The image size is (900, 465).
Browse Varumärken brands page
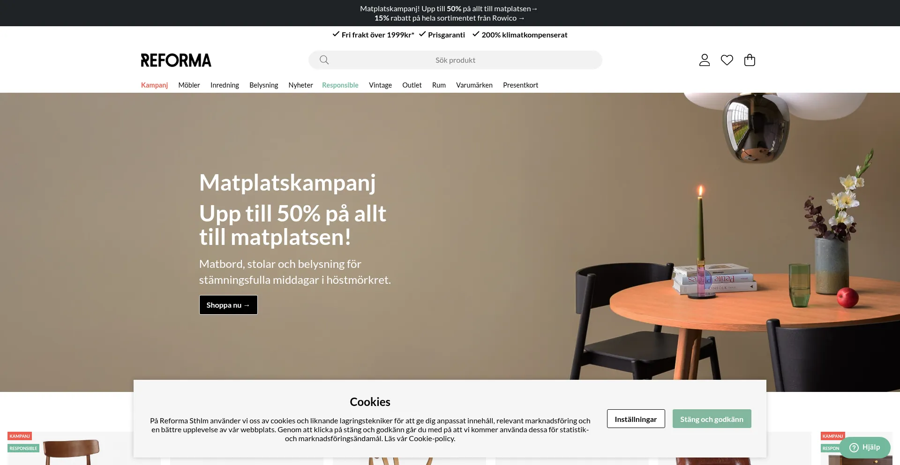(x=474, y=85)
